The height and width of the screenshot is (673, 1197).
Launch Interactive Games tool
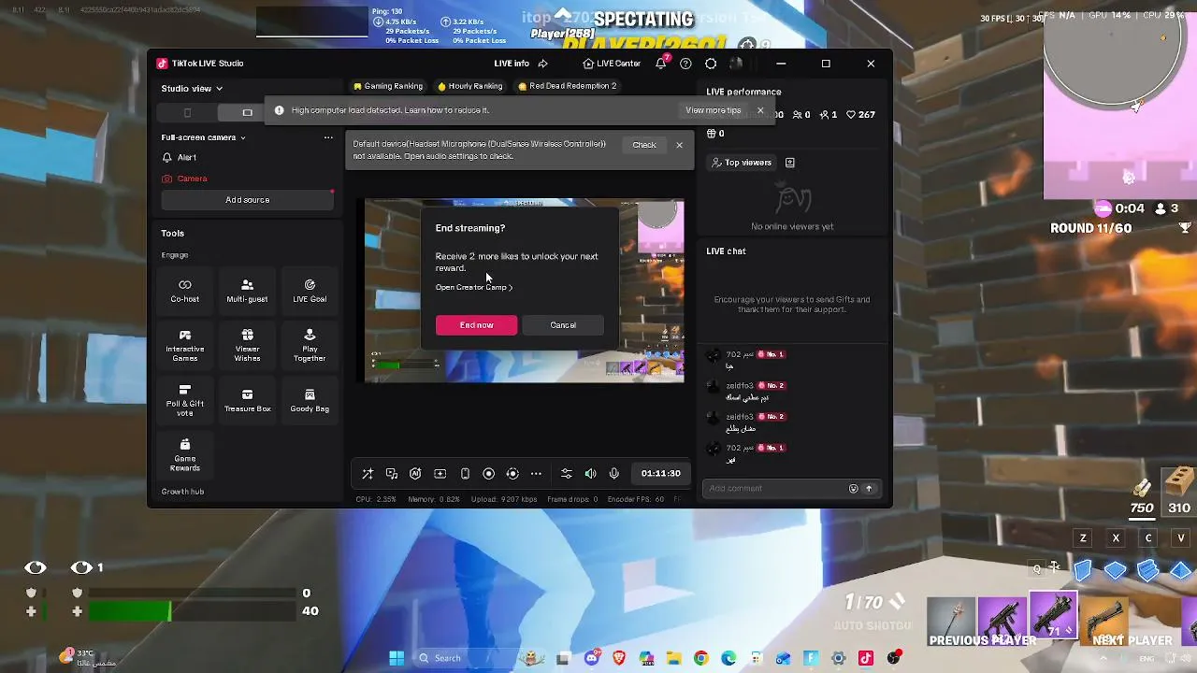click(184, 346)
